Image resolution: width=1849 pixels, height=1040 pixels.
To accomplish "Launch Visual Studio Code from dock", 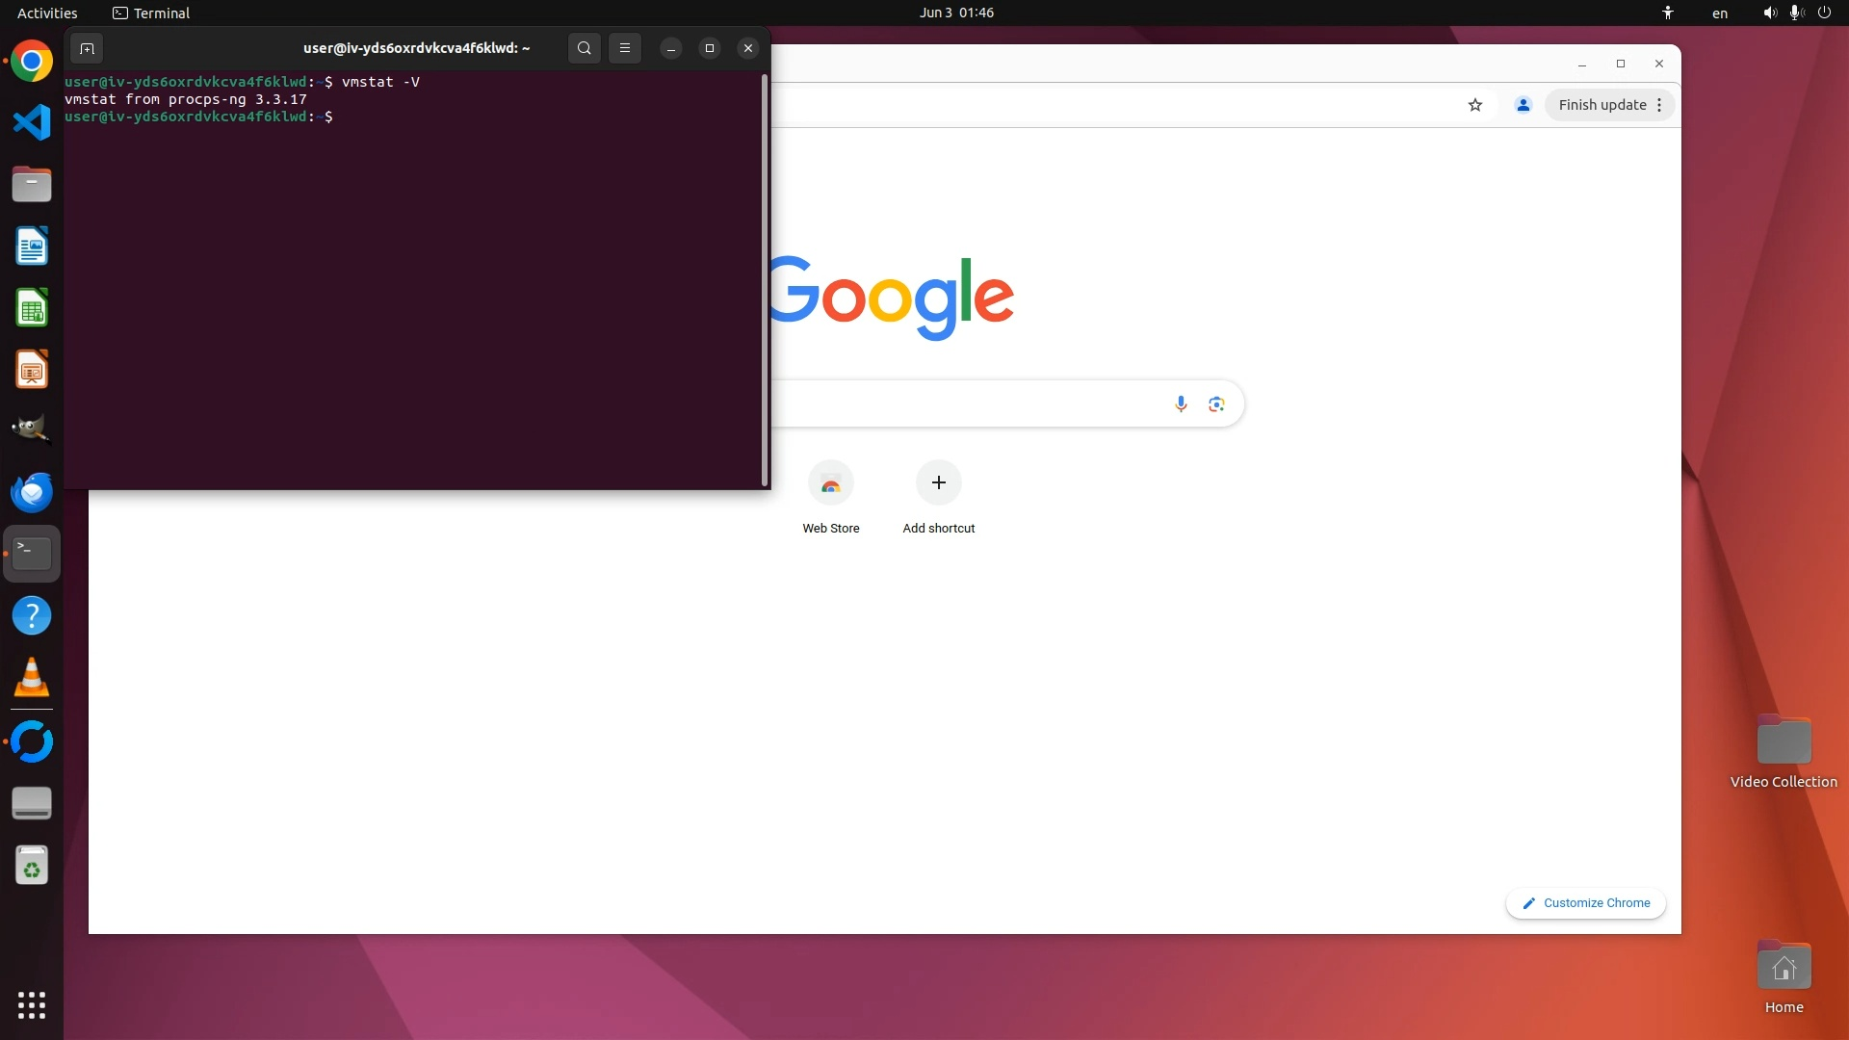I will (32, 122).
